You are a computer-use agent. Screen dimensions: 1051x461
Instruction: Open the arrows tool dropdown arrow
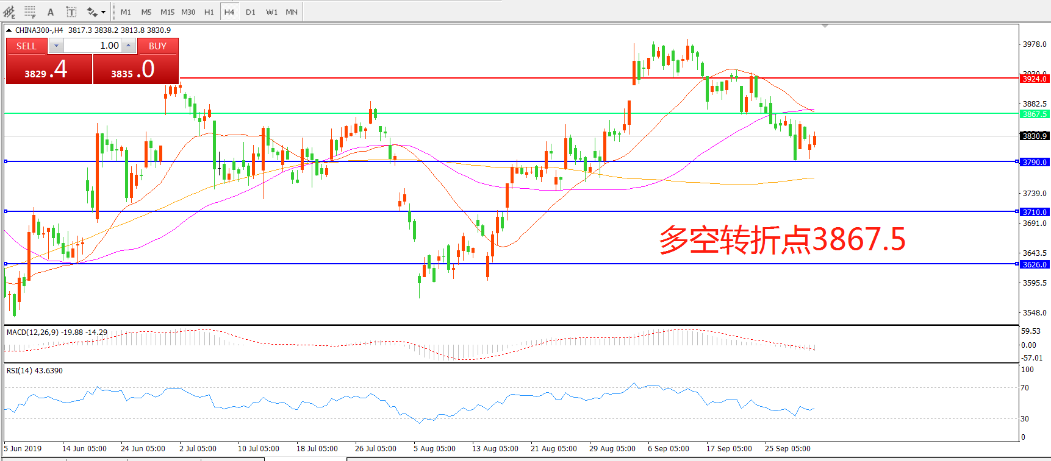tap(103, 12)
